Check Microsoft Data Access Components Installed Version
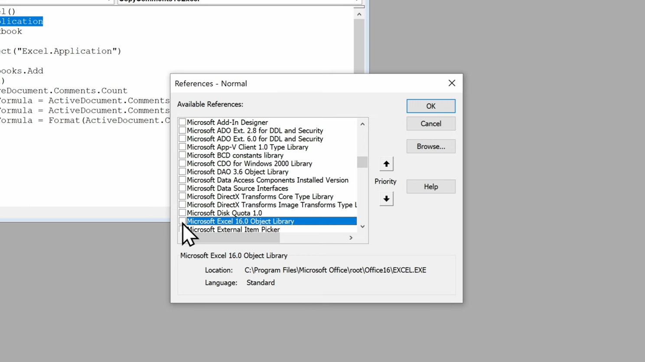The image size is (645, 362). point(182,180)
